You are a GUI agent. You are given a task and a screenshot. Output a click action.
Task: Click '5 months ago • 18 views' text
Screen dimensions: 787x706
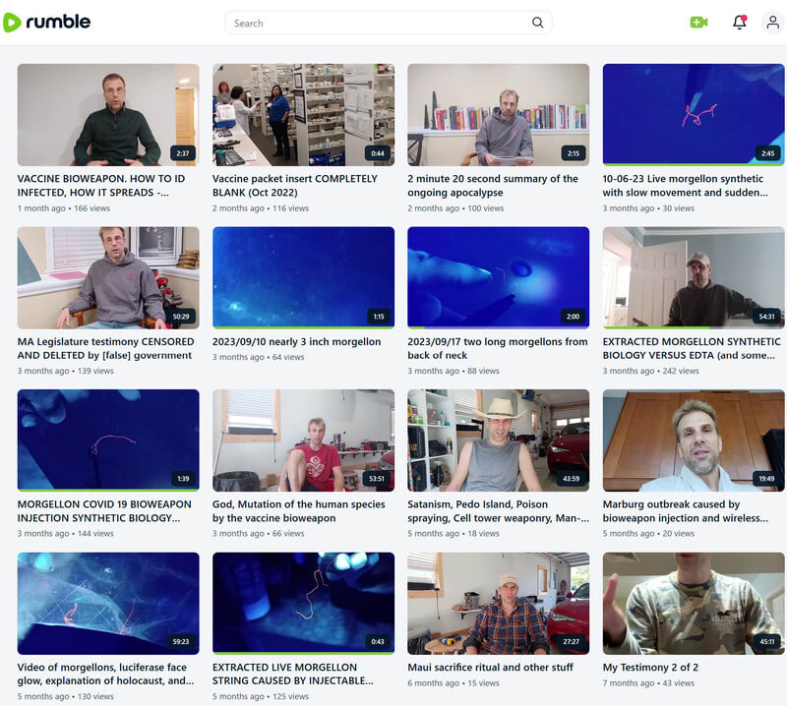pos(454,533)
